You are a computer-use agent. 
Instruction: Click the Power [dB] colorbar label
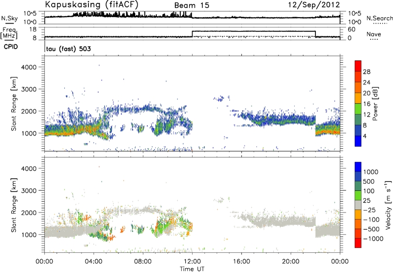[375, 104]
